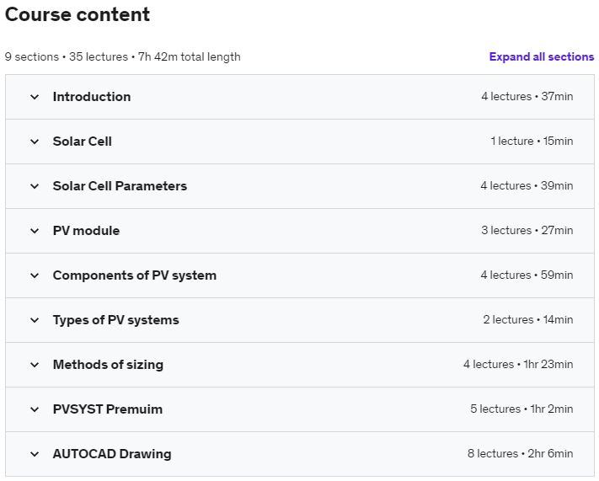Click '8 lectures • 2hr 6min' text

(x=521, y=453)
